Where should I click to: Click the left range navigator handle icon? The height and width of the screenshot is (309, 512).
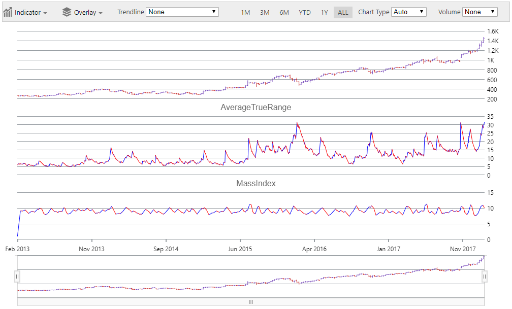pos(18,277)
